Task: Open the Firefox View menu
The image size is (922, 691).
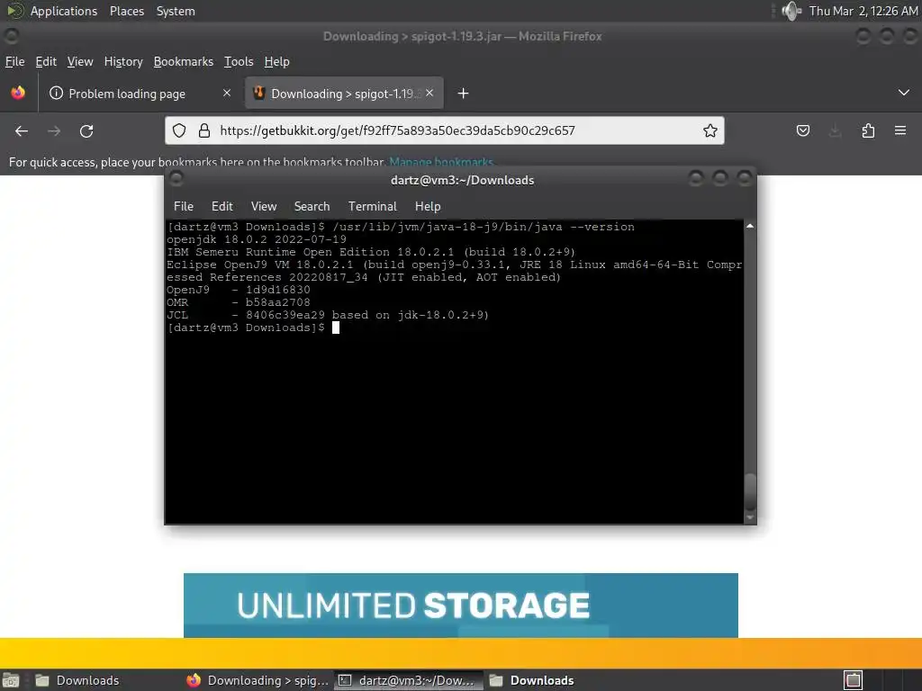Action: [80, 62]
